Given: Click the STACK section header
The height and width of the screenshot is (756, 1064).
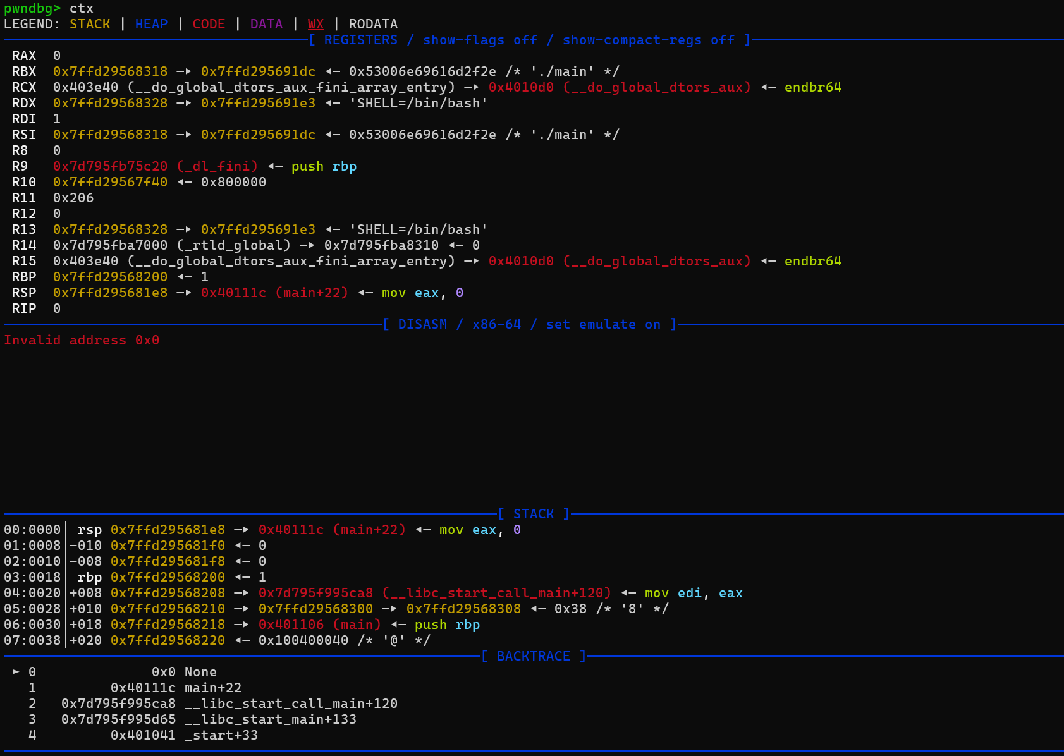Looking at the screenshot, I should pyautogui.click(x=534, y=514).
